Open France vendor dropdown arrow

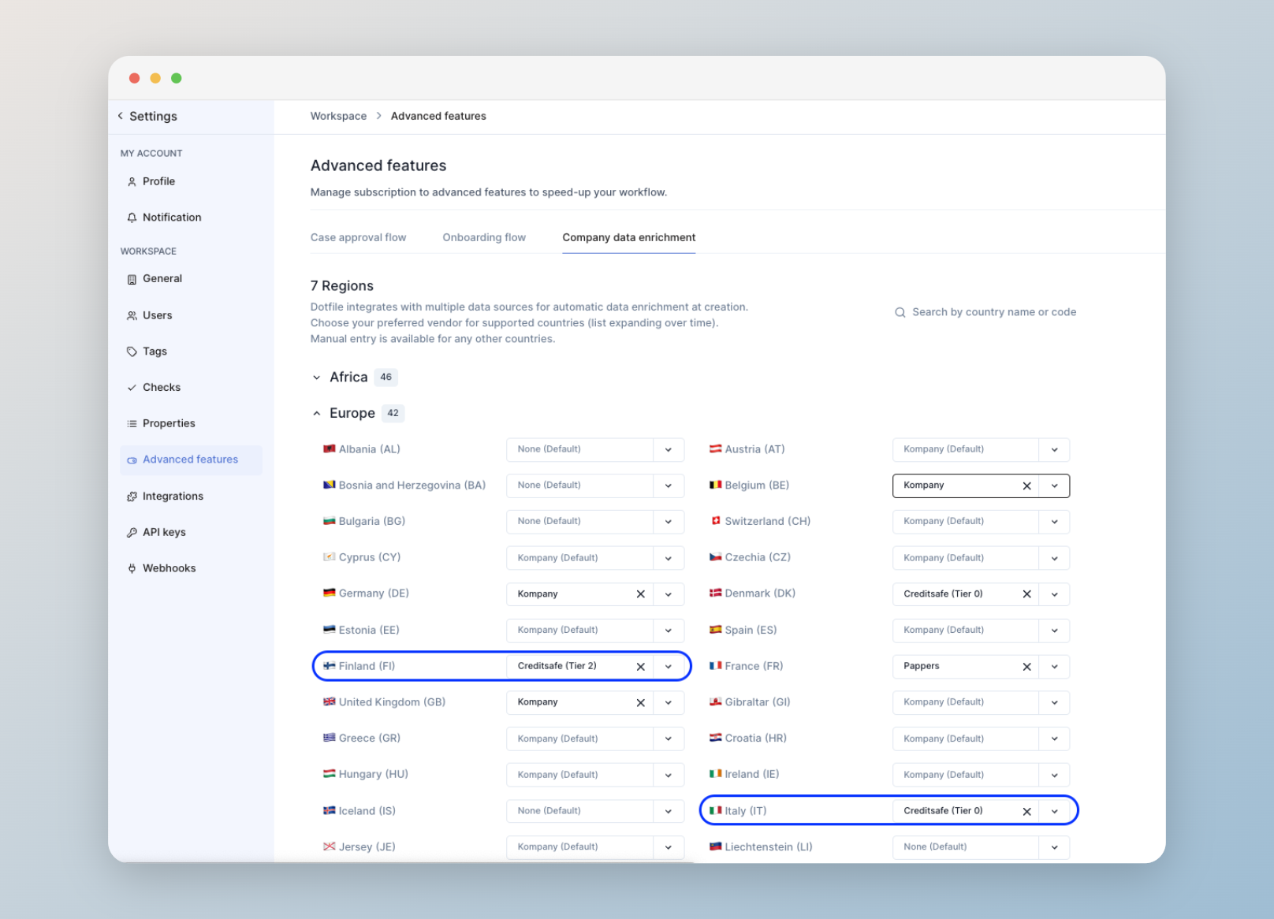(x=1055, y=667)
